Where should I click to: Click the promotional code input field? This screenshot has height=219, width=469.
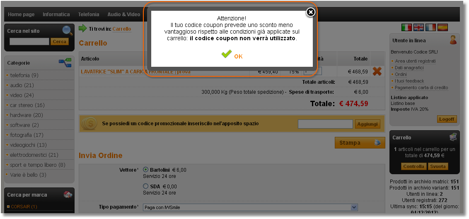click(x=325, y=124)
